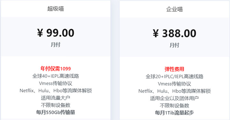Click the red 年付仅需1099 text
This screenshot has width=230, height=120.
pyautogui.click(x=56, y=68)
